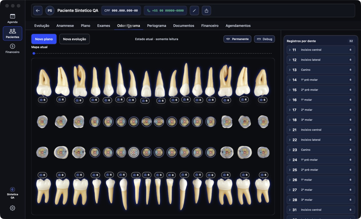The image size is (361, 219).
Task: Open Pacientes in the sidebar
Action: [13, 34]
